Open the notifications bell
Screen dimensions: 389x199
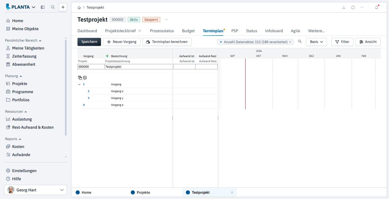pos(377,7)
